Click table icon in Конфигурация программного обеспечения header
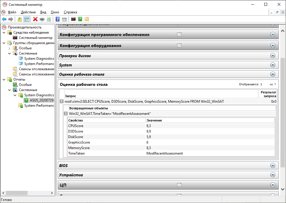 (179, 35)
